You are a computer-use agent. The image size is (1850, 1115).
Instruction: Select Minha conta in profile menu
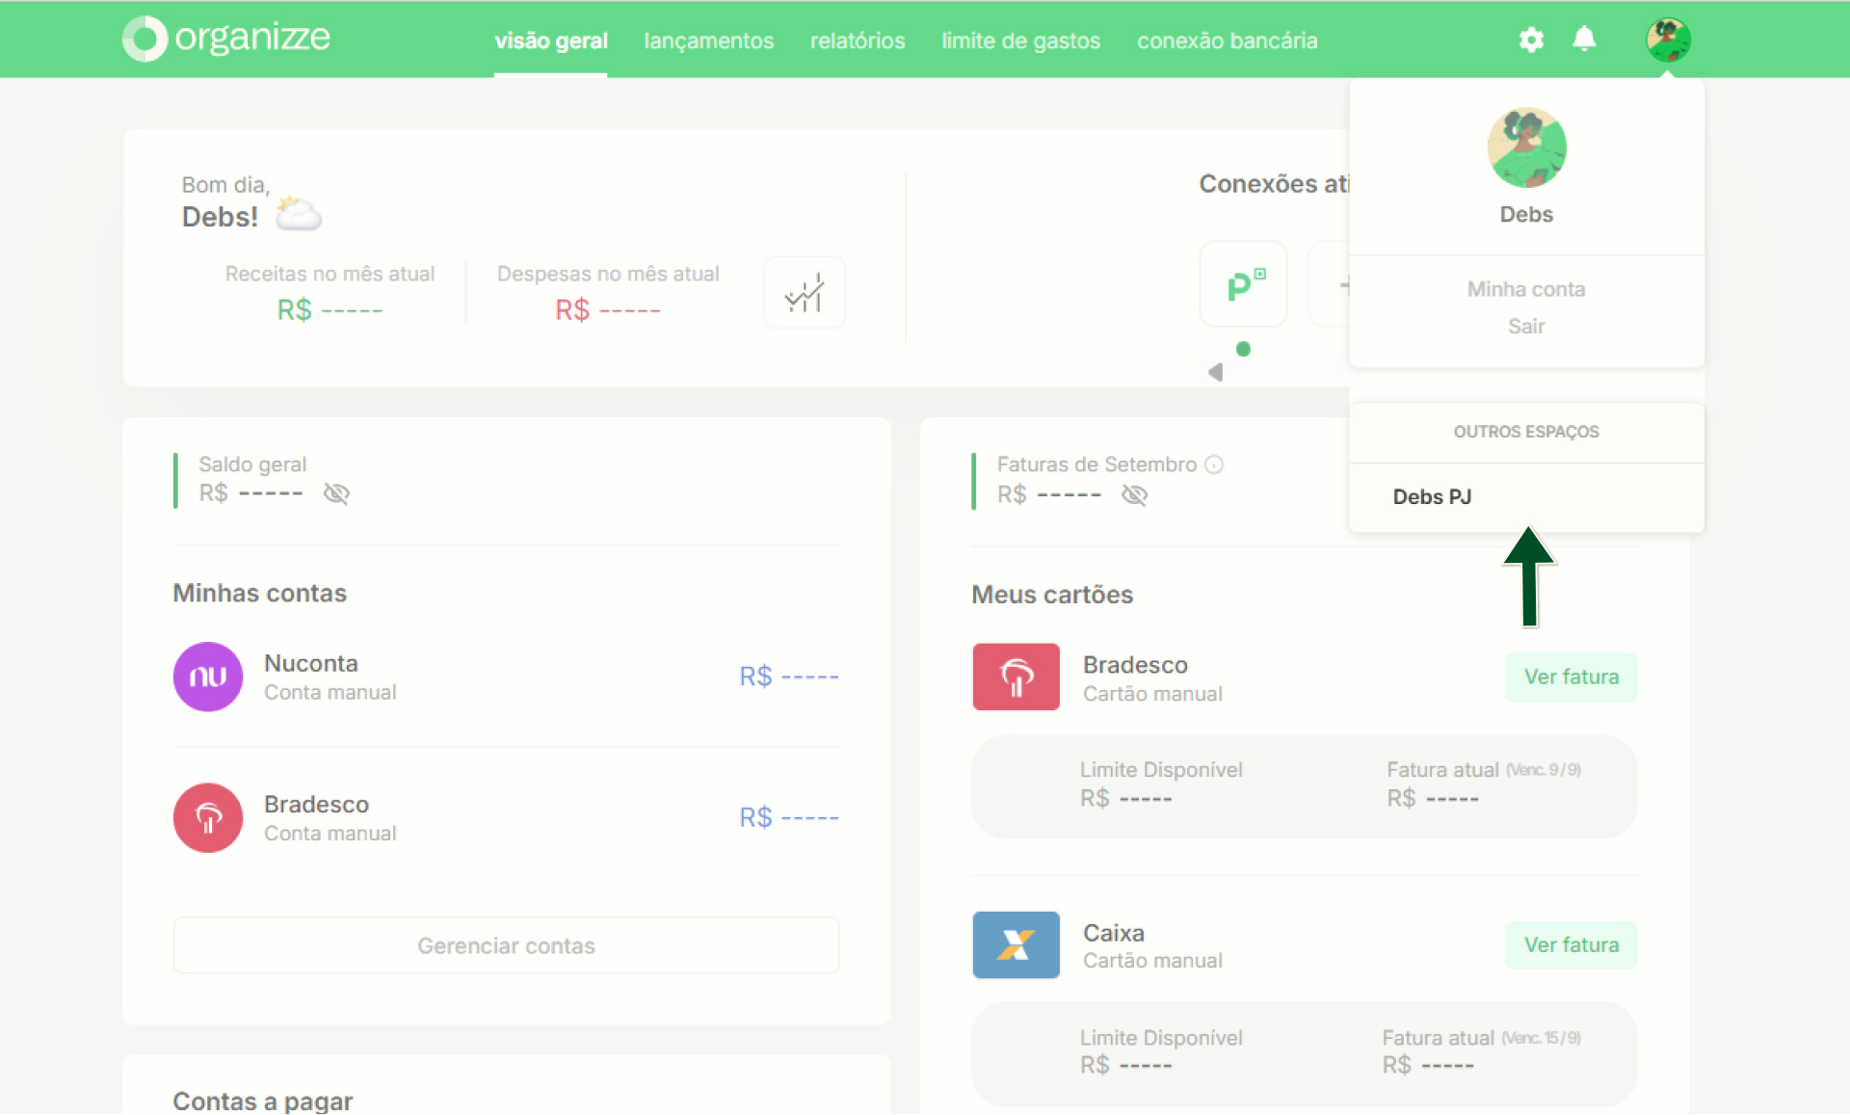tap(1526, 289)
